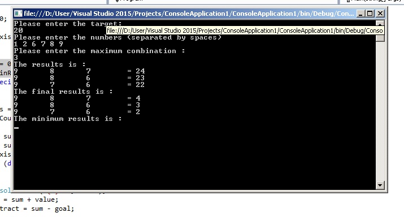The height and width of the screenshot is (217, 404).
Task: Click the console title bar path text
Action: point(189,14)
